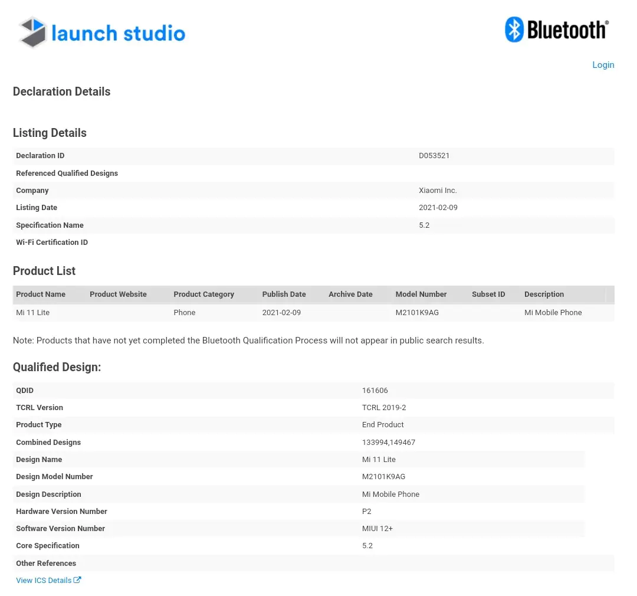
Task: Click Phone category cell in product row
Action: pyautogui.click(x=185, y=312)
